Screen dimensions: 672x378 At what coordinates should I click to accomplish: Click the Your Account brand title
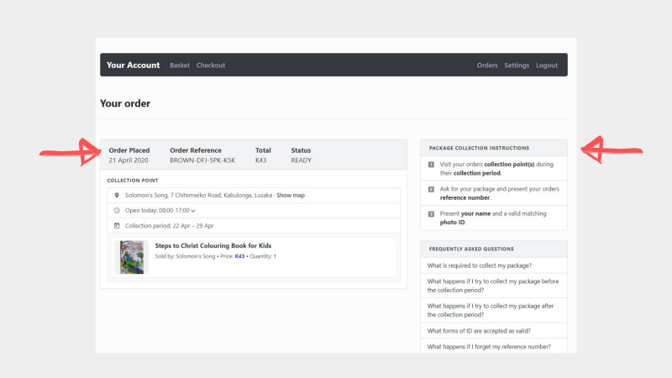133,66
